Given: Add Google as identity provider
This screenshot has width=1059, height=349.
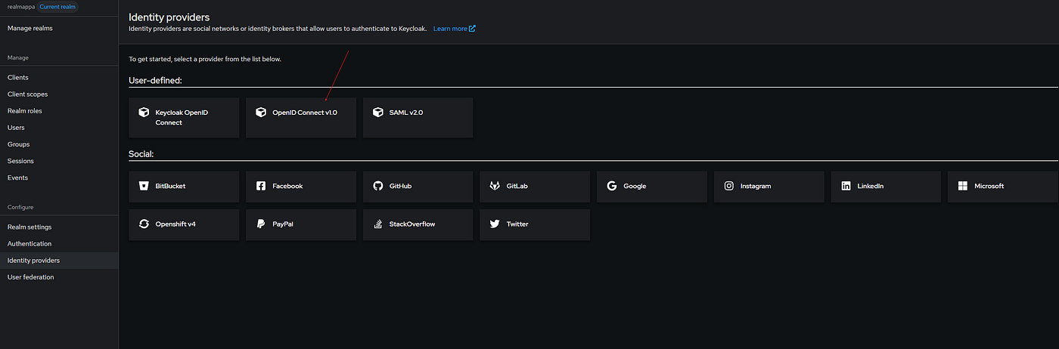Looking at the screenshot, I should (652, 187).
